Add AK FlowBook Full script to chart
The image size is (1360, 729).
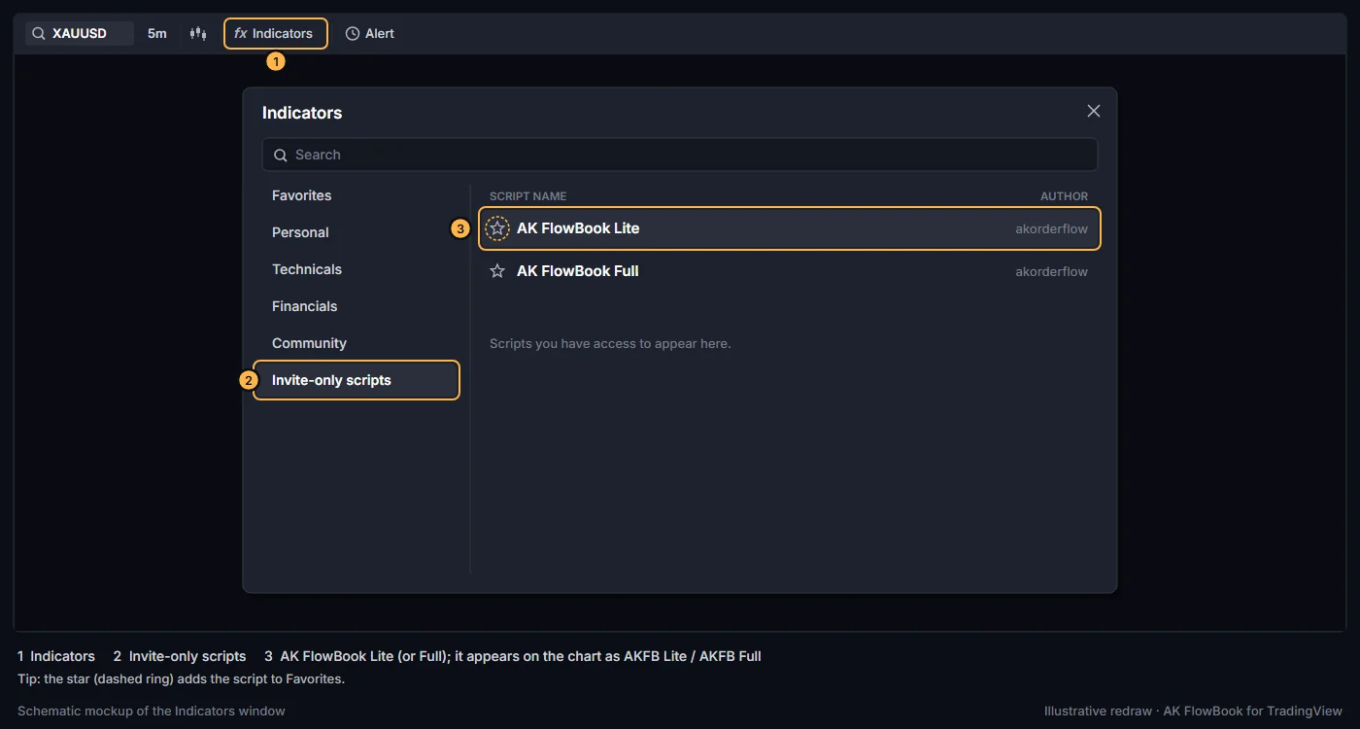point(578,271)
